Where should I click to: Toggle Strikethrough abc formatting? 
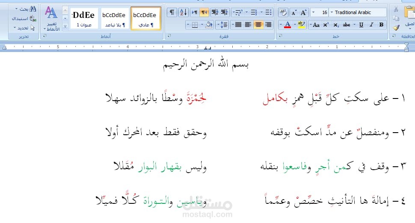point(347,25)
